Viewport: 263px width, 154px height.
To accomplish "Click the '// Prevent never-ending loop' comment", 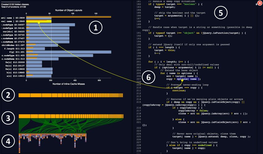I will (x=188, y=85).
